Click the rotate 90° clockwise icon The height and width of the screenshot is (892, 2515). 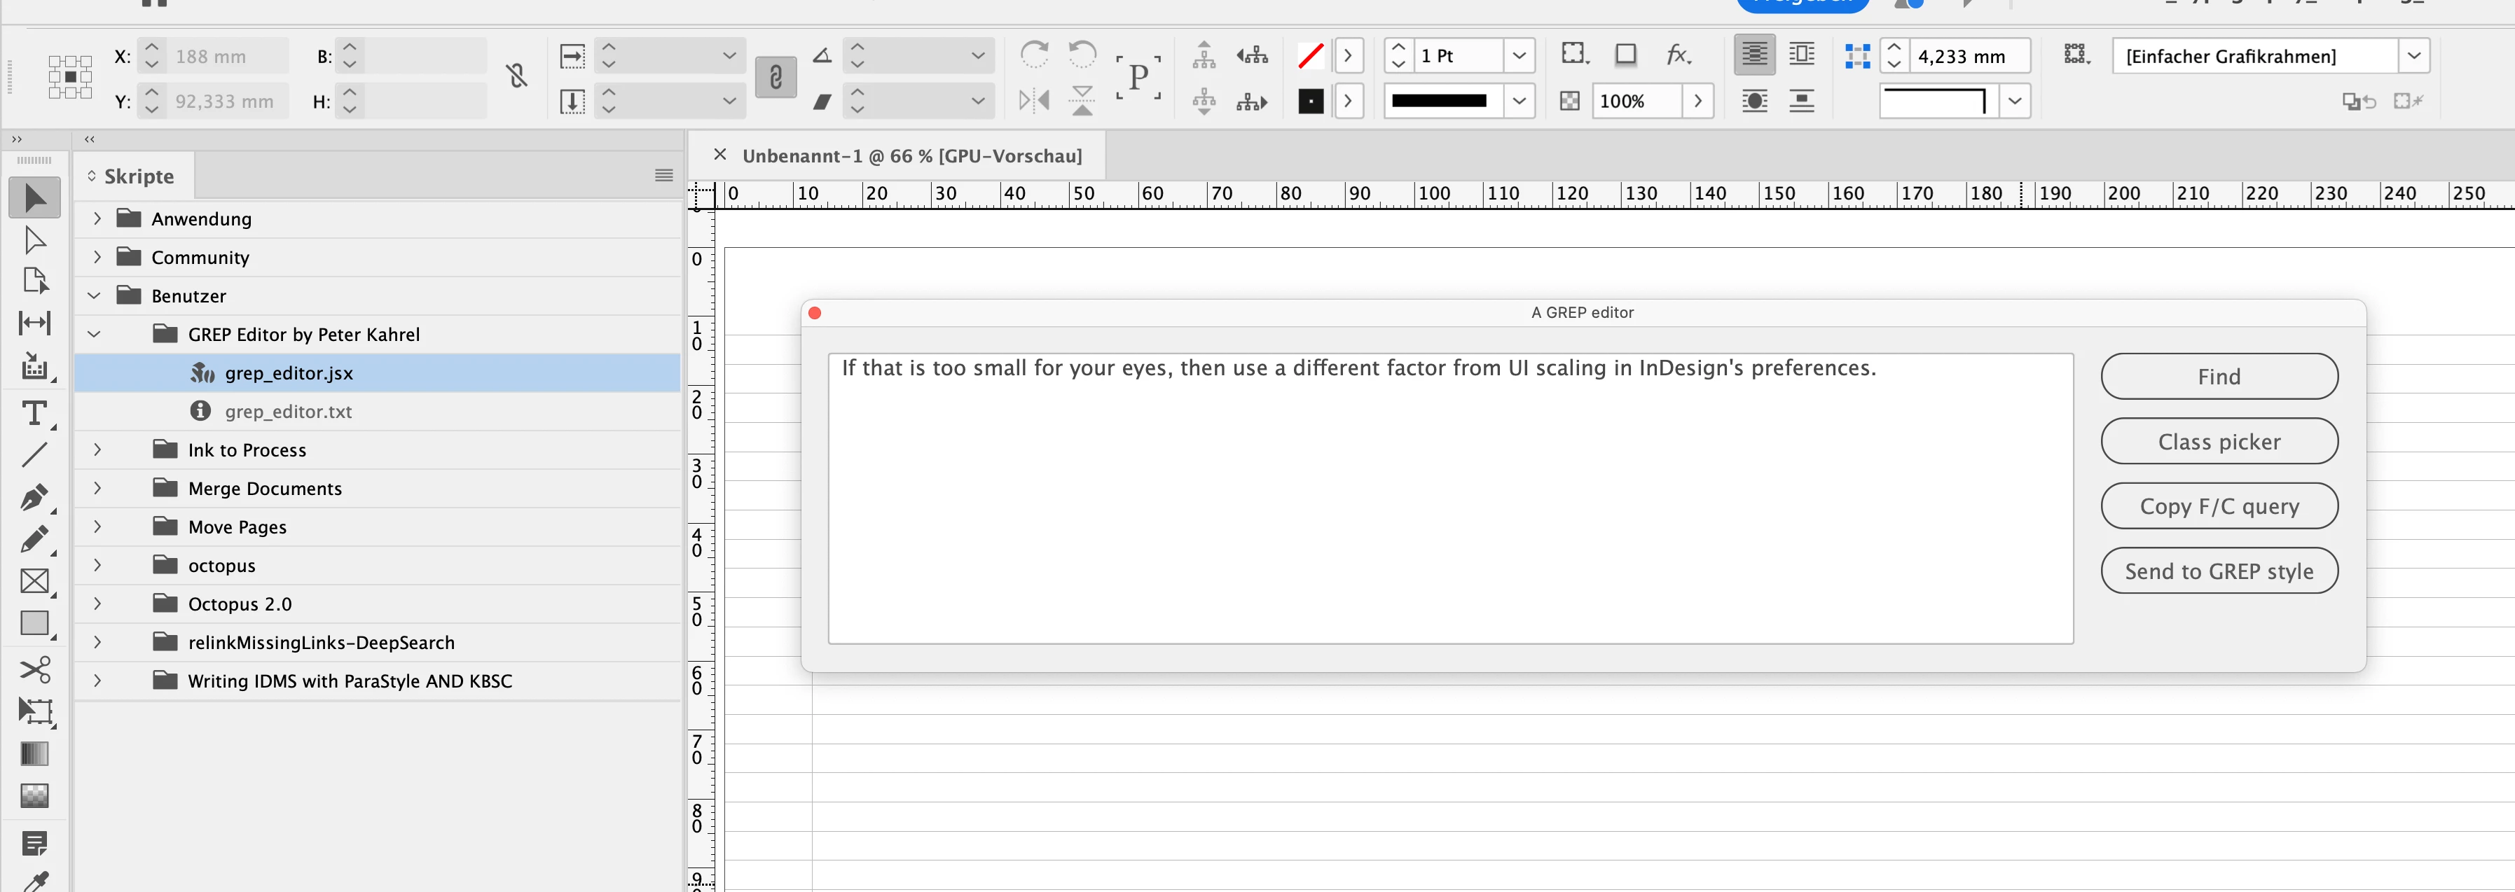[1034, 55]
